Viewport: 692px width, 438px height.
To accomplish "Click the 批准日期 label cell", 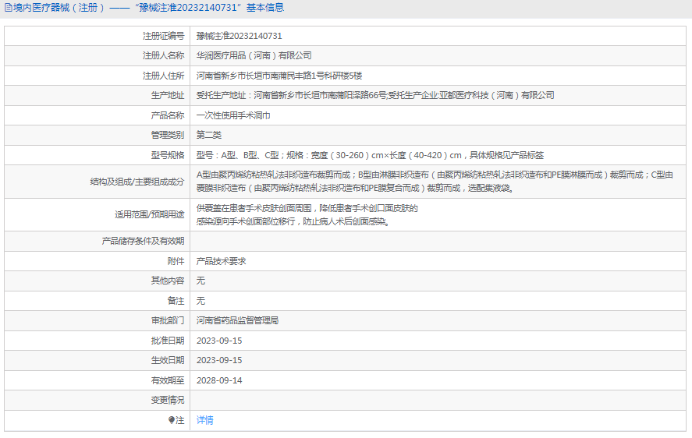I will click(x=97, y=340).
